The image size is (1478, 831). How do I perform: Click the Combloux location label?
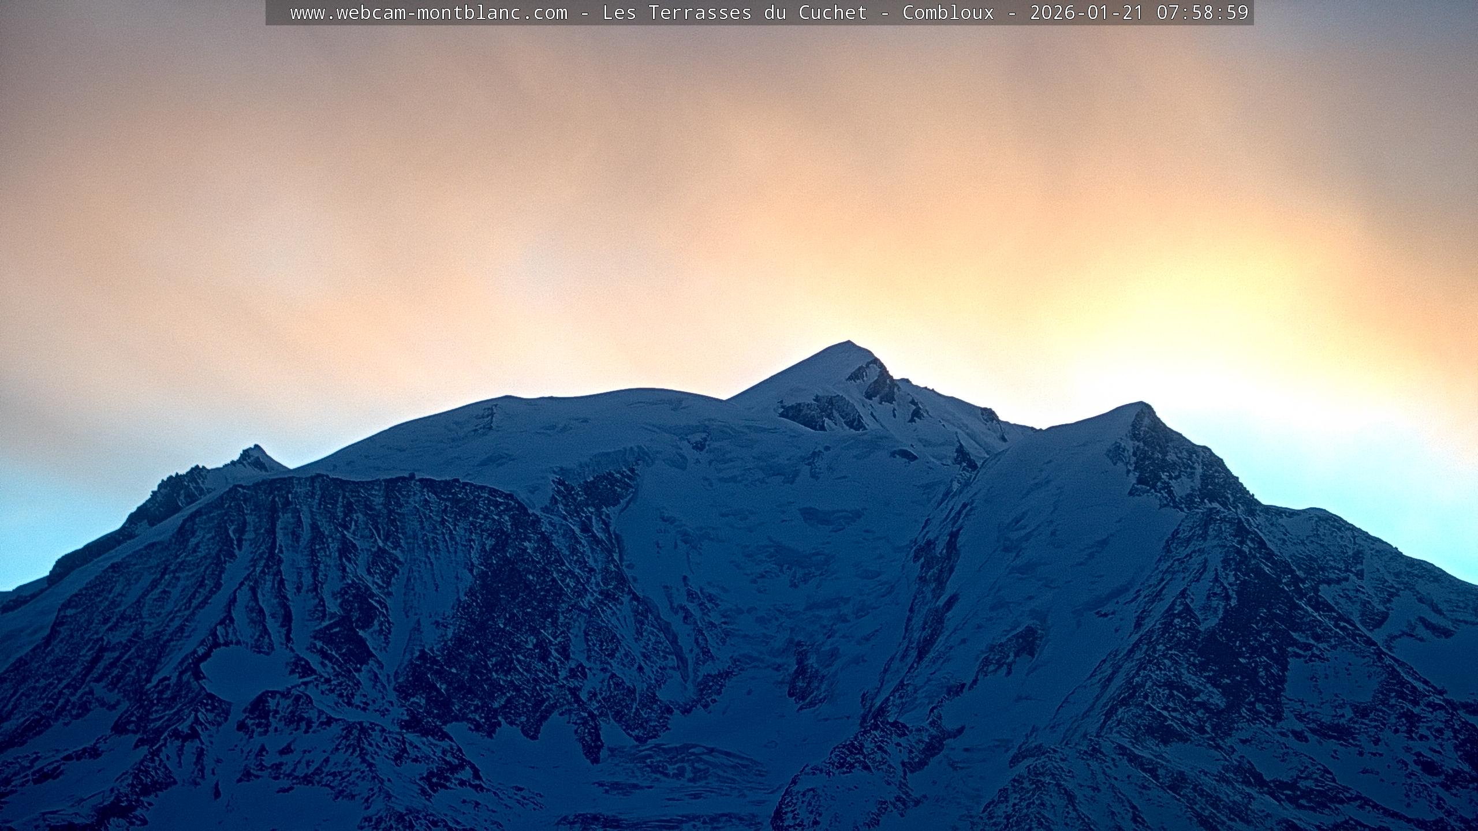click(948, 13)
